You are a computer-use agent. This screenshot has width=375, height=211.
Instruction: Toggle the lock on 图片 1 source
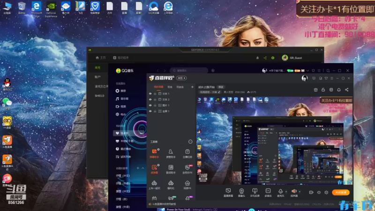155,105
